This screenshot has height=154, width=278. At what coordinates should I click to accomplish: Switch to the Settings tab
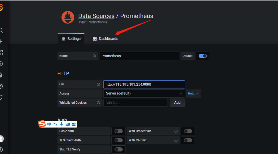coord(71,39)
